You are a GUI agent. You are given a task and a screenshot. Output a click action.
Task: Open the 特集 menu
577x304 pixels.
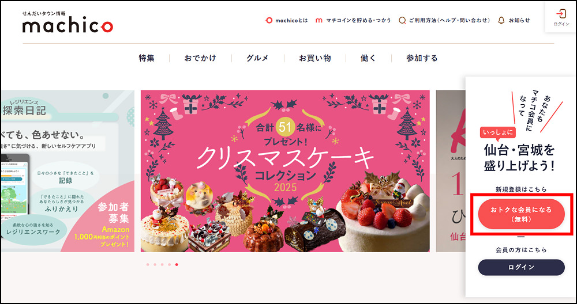coord(147,58)
